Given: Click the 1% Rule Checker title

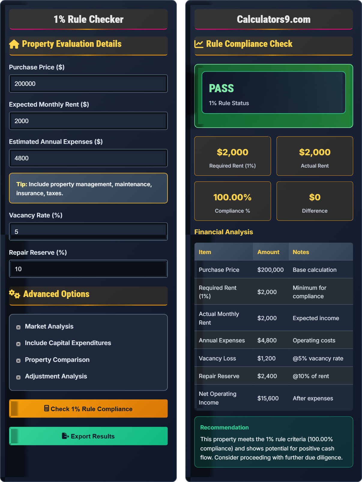Looking at the screenshot, I should (x=89, y=19).
